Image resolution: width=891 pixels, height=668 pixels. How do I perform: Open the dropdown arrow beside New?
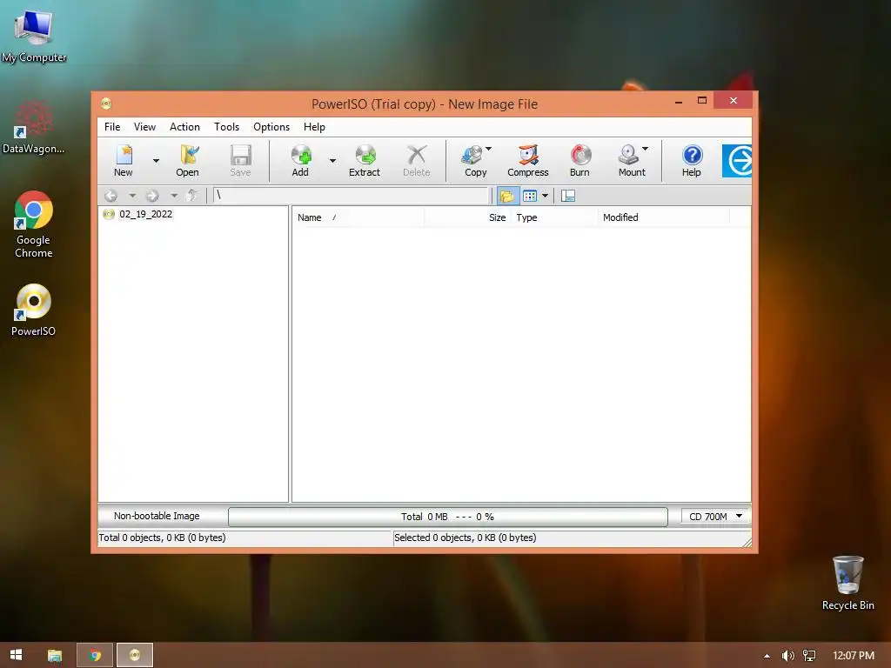[156, 161]
